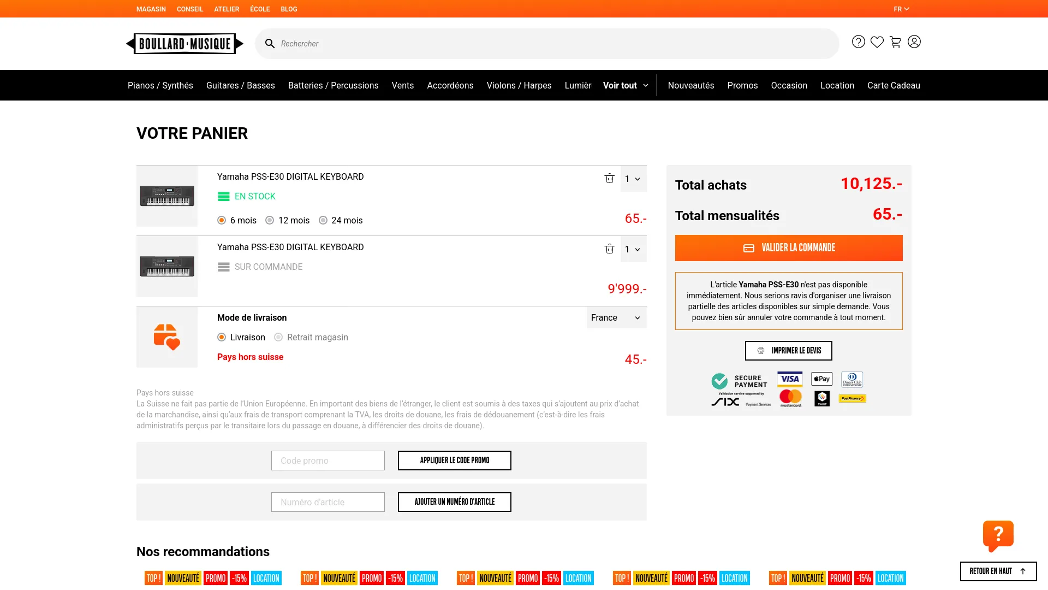This screenshot has width=1048, height=590.
Task: Select the 24 mois rental option
Action: tap(323, 221)
